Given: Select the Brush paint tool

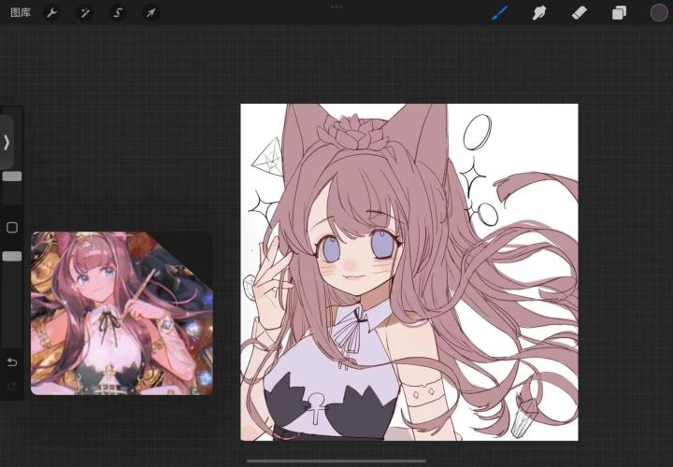Looking at the screenshot, I should click(499, 13).
